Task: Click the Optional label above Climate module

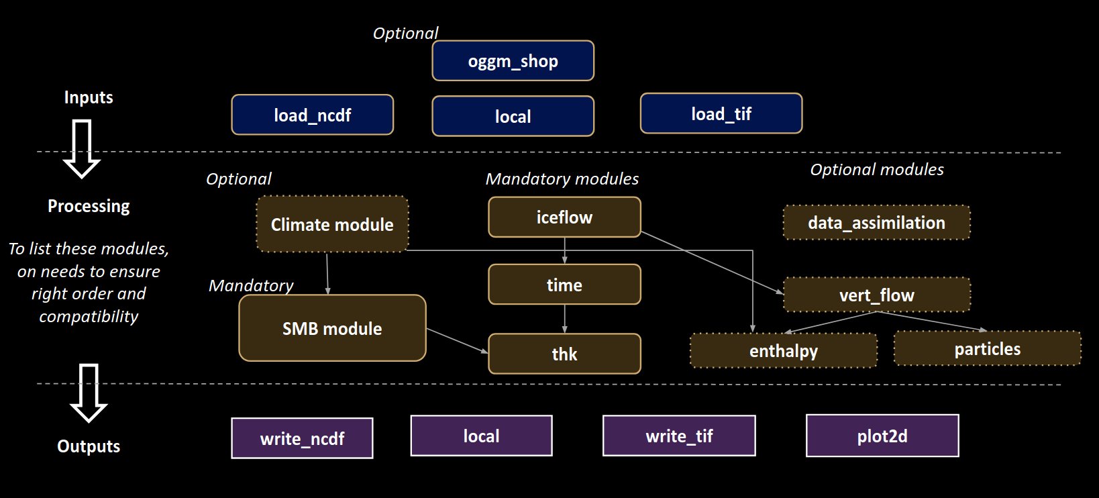Action: coord(239,179)
